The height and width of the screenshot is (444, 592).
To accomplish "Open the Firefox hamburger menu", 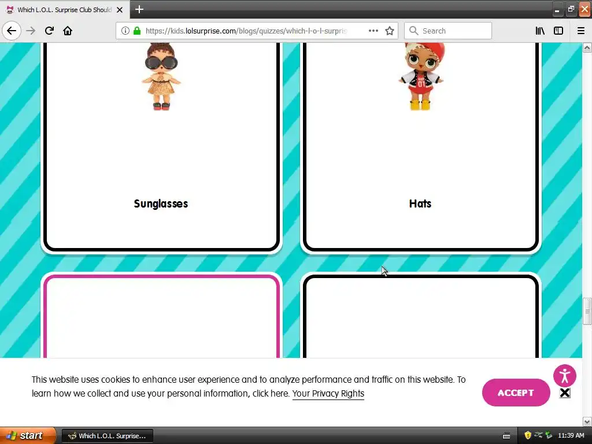I will [581, 31].
